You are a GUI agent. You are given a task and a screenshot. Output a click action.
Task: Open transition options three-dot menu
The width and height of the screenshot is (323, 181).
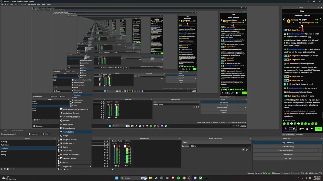(x=250, y=150)
